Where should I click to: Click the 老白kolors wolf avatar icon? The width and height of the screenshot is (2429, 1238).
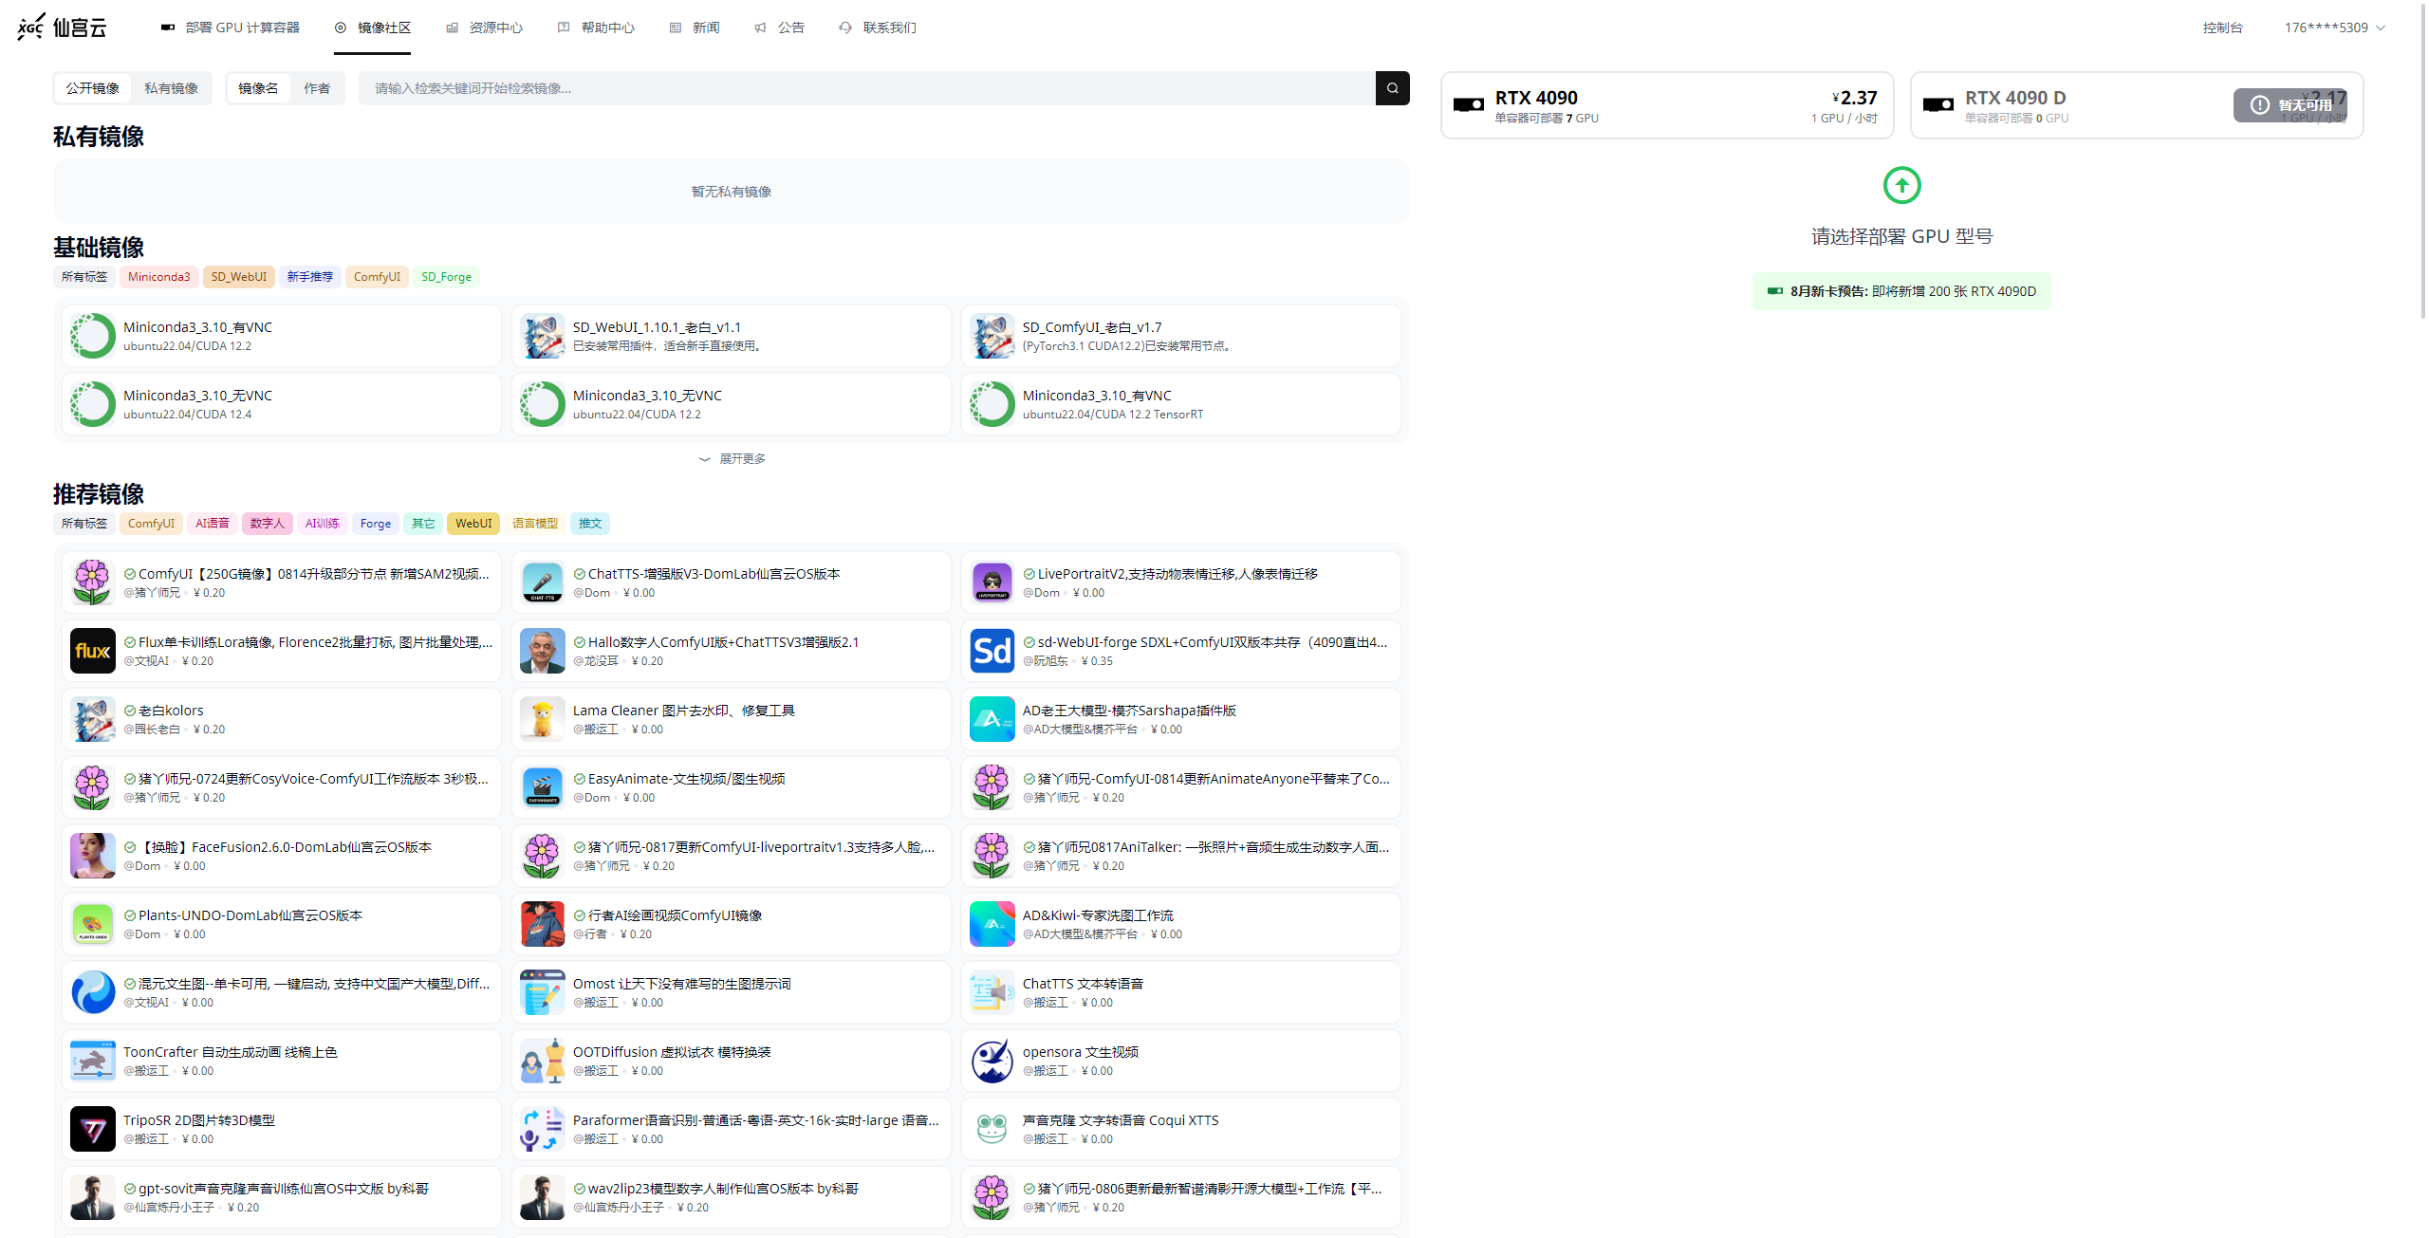pyautogui.click(x=93, y=719)
